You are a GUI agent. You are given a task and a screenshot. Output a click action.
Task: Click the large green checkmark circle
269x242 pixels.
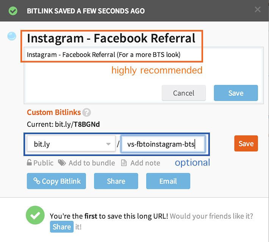tap(35, 215)
